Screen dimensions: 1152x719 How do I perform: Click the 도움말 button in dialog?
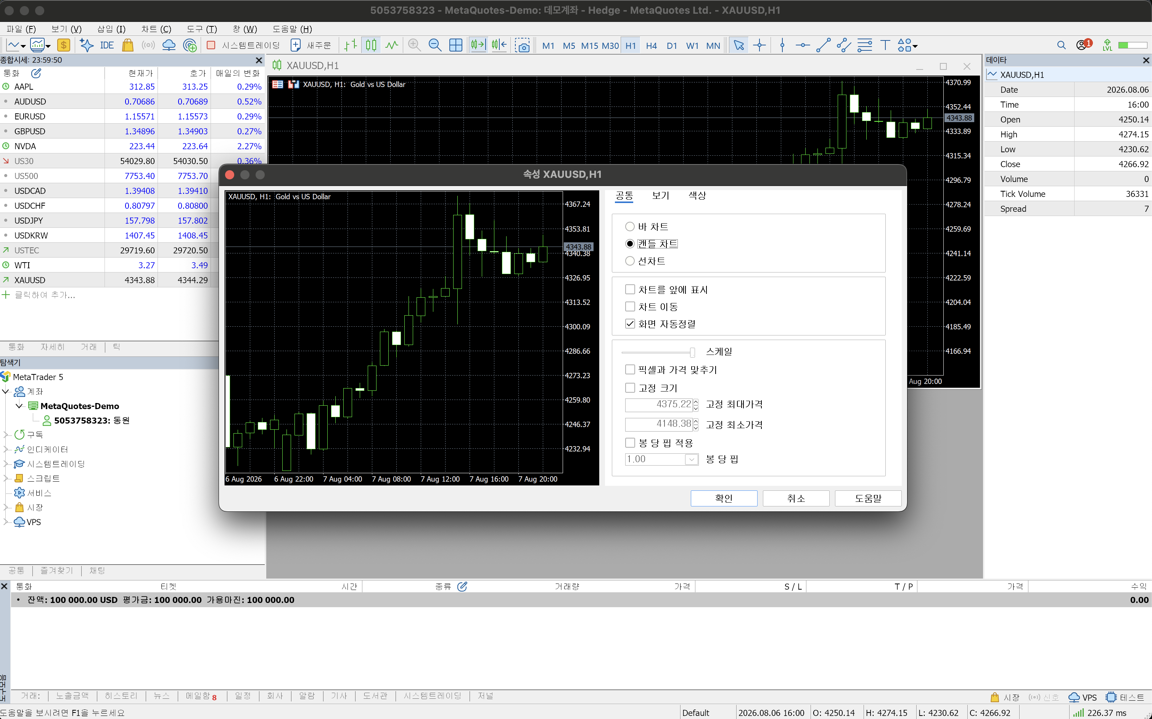(x=868, y=498)
